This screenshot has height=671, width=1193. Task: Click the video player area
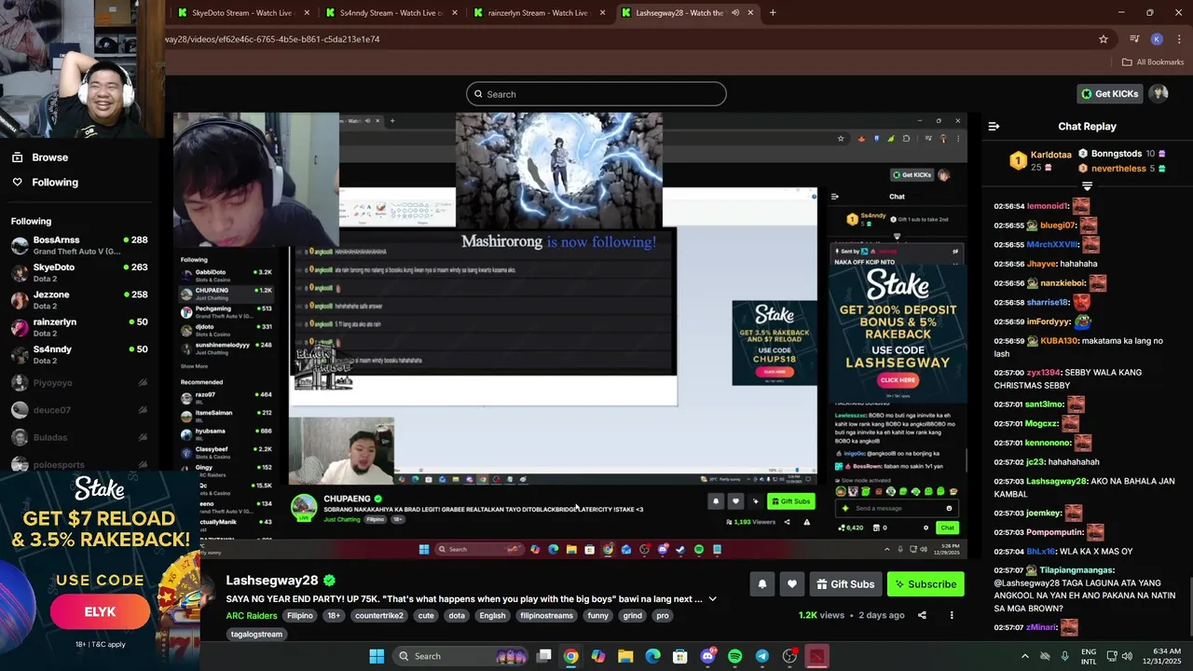click(570, 336)
